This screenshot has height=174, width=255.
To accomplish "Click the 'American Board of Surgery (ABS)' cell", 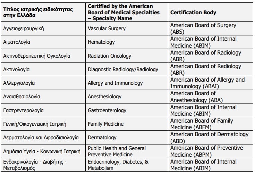I will 203,28.
